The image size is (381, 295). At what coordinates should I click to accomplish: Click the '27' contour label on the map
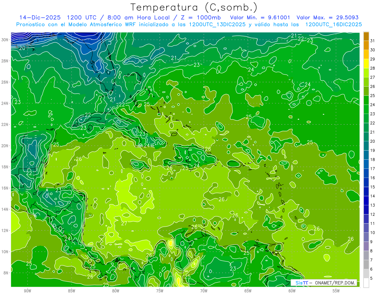(x=124, y=223)
